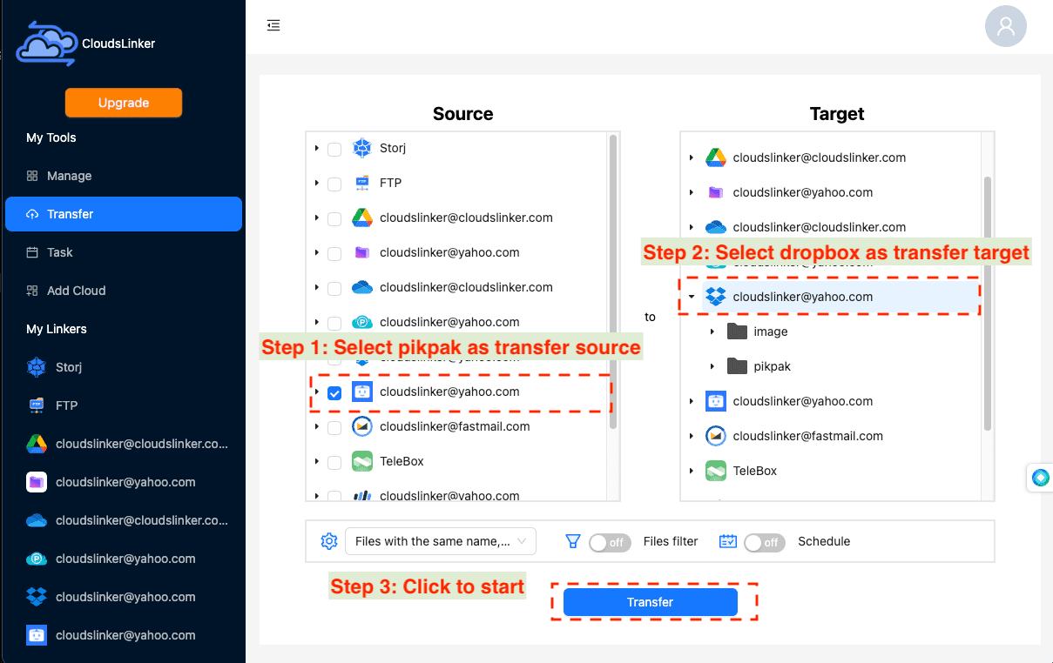Click the calendar Schedule icon
The height and width of the screenshot is (663, 1053).
(728, 541)
